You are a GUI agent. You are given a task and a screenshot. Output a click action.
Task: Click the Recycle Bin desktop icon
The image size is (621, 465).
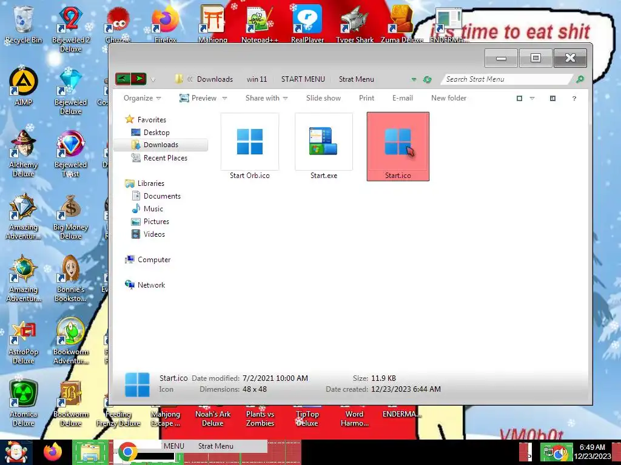[24, 24]
